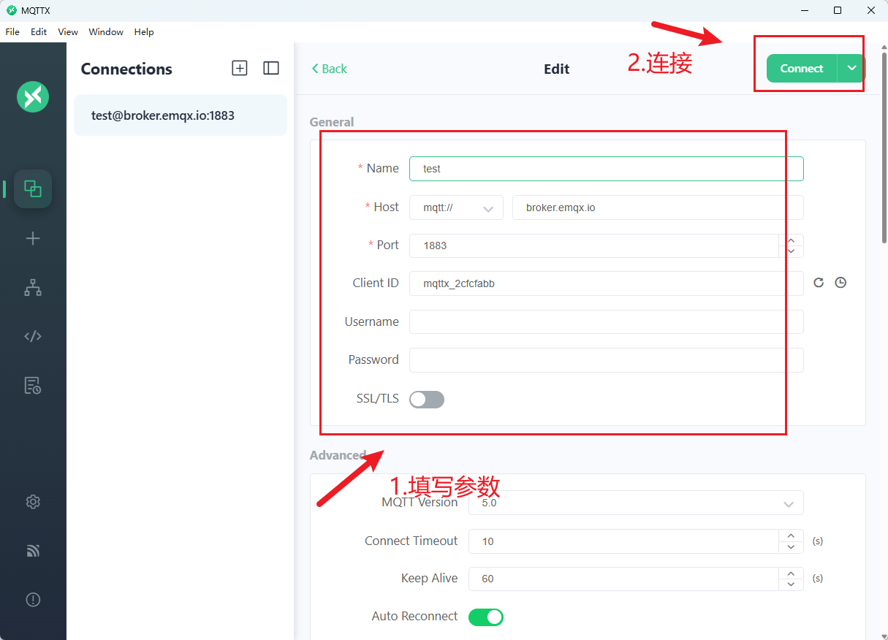Click the vertical scrollbar on the right

click(x=884, y=146)
